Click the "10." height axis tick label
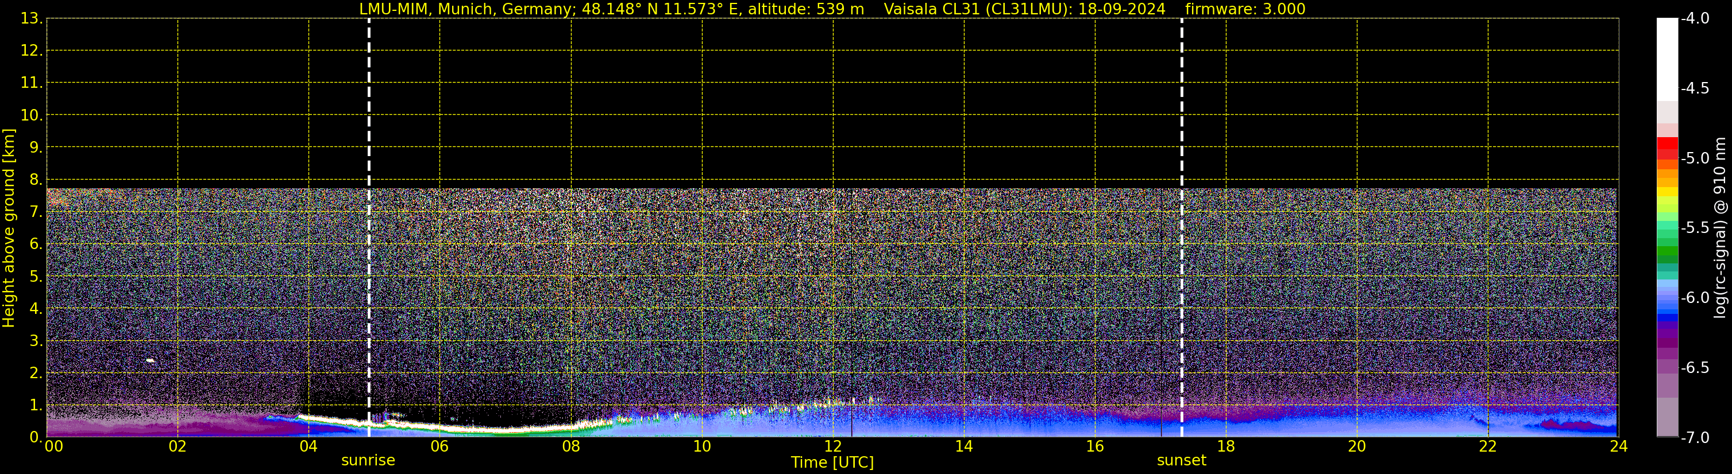Viewport: 1732px width, 474px height. pyautogui.click(x=32, y=115)
